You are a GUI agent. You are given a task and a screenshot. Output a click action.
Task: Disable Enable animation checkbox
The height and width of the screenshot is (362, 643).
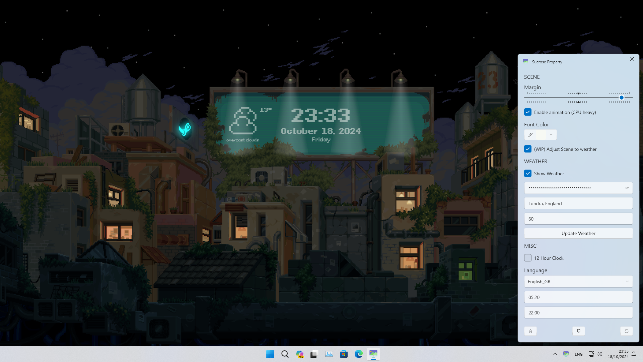(x=528, y=112)
